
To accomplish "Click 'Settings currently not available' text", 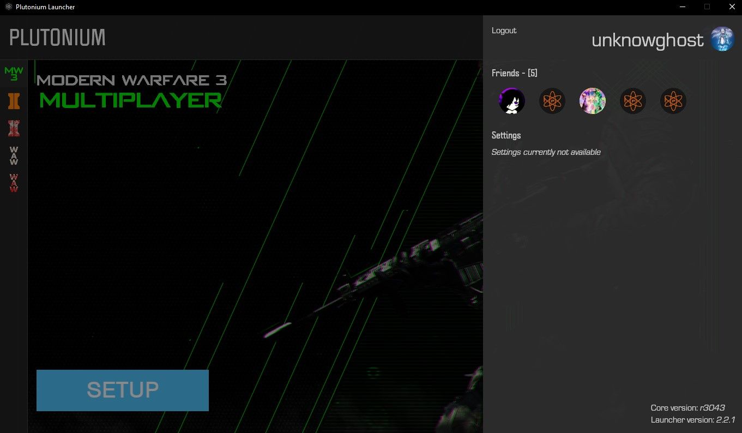I will click(x=546, y=152).
